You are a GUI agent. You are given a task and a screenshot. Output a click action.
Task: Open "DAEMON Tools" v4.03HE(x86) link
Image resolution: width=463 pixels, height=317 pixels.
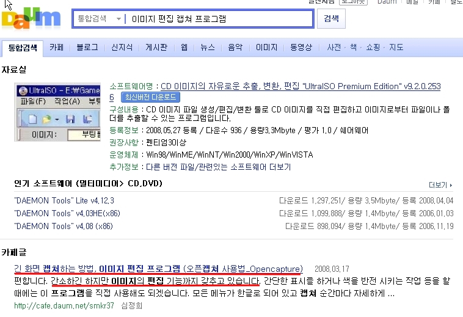(67, 213)
